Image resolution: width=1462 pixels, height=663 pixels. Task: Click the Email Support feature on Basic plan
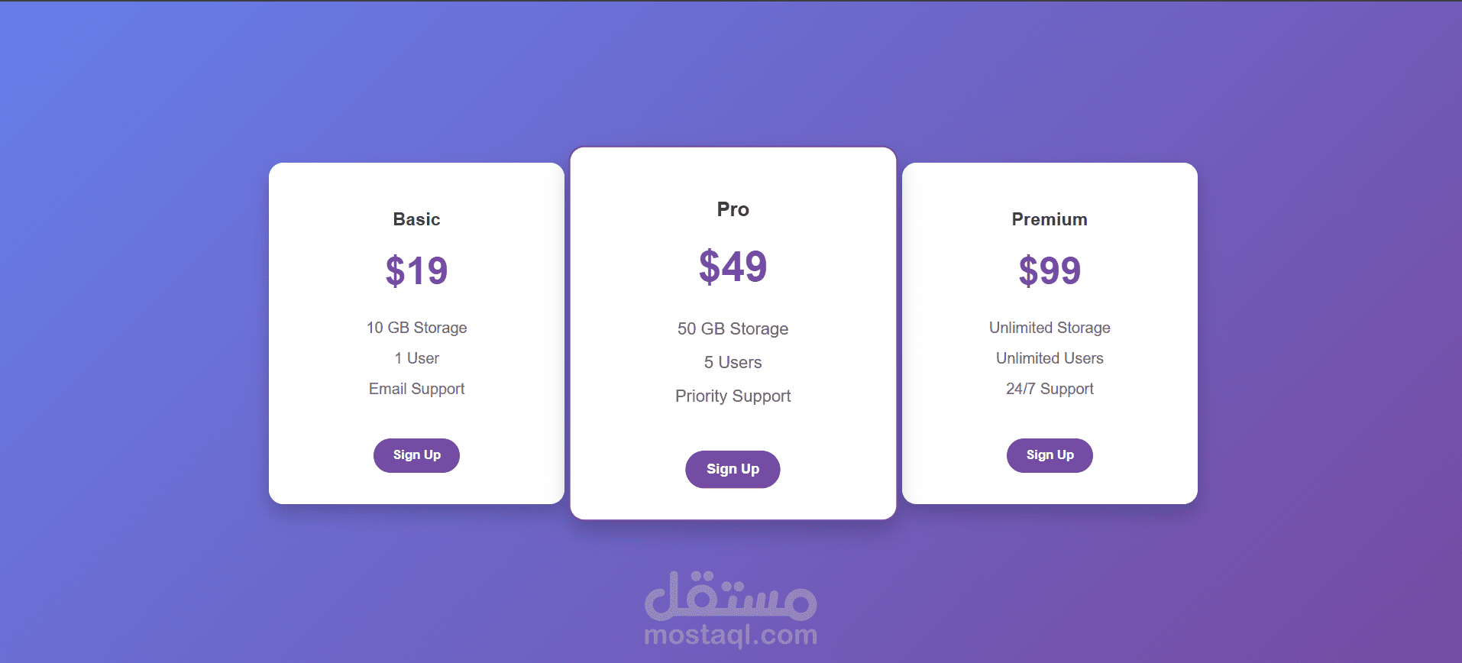416,389
